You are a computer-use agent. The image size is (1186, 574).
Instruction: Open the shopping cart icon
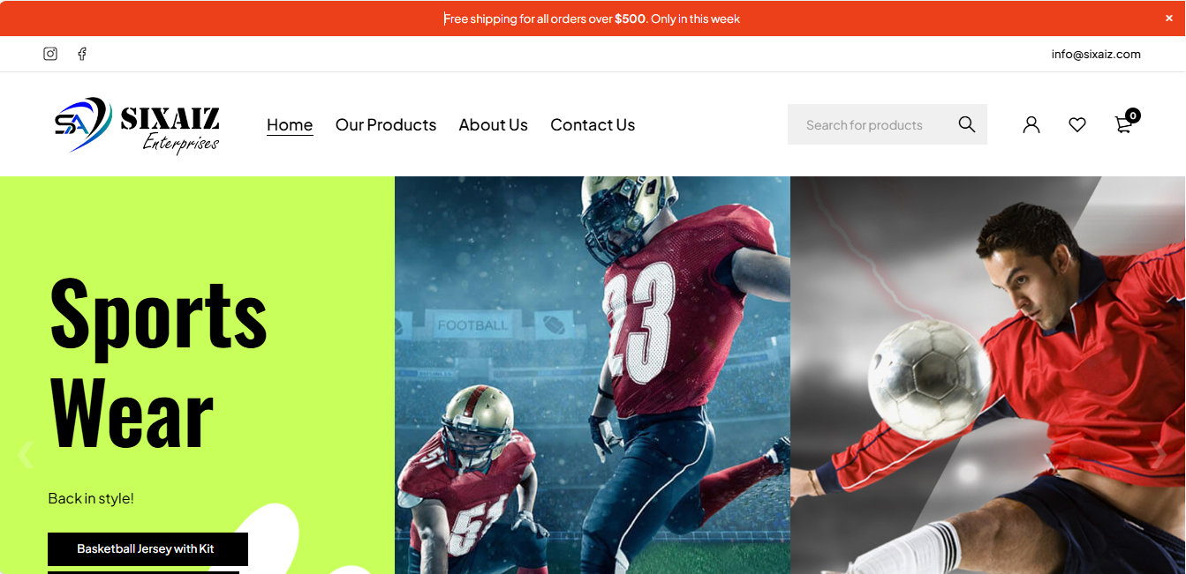pyautogui.click(x=1125, y=123)
